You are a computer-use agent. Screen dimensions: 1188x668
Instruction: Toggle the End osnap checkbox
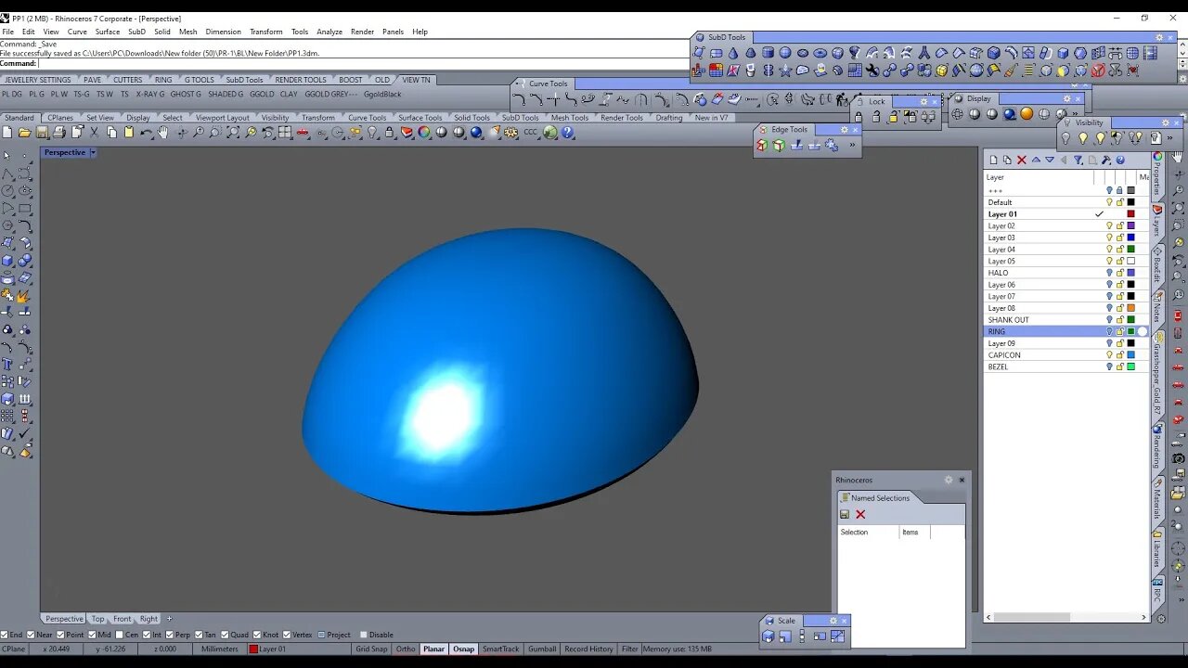pos(5,635)
